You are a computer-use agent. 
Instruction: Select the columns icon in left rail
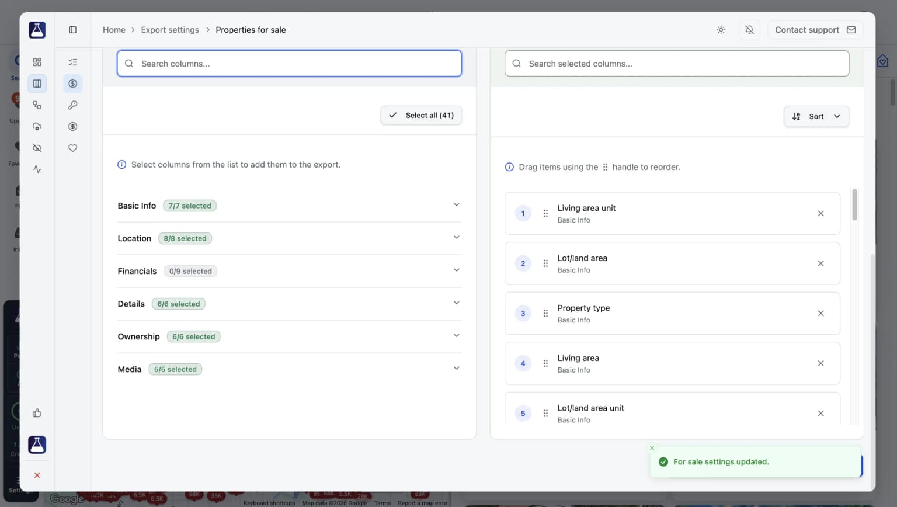37,84
